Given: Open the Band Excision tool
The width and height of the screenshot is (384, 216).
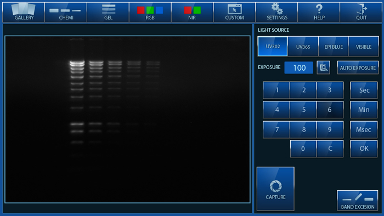Looking at the screenshot, I should (x=358, y=200).
